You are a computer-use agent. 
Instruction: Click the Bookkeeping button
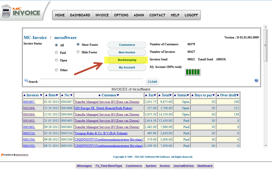pyautogui.click(x=127, y=60)
